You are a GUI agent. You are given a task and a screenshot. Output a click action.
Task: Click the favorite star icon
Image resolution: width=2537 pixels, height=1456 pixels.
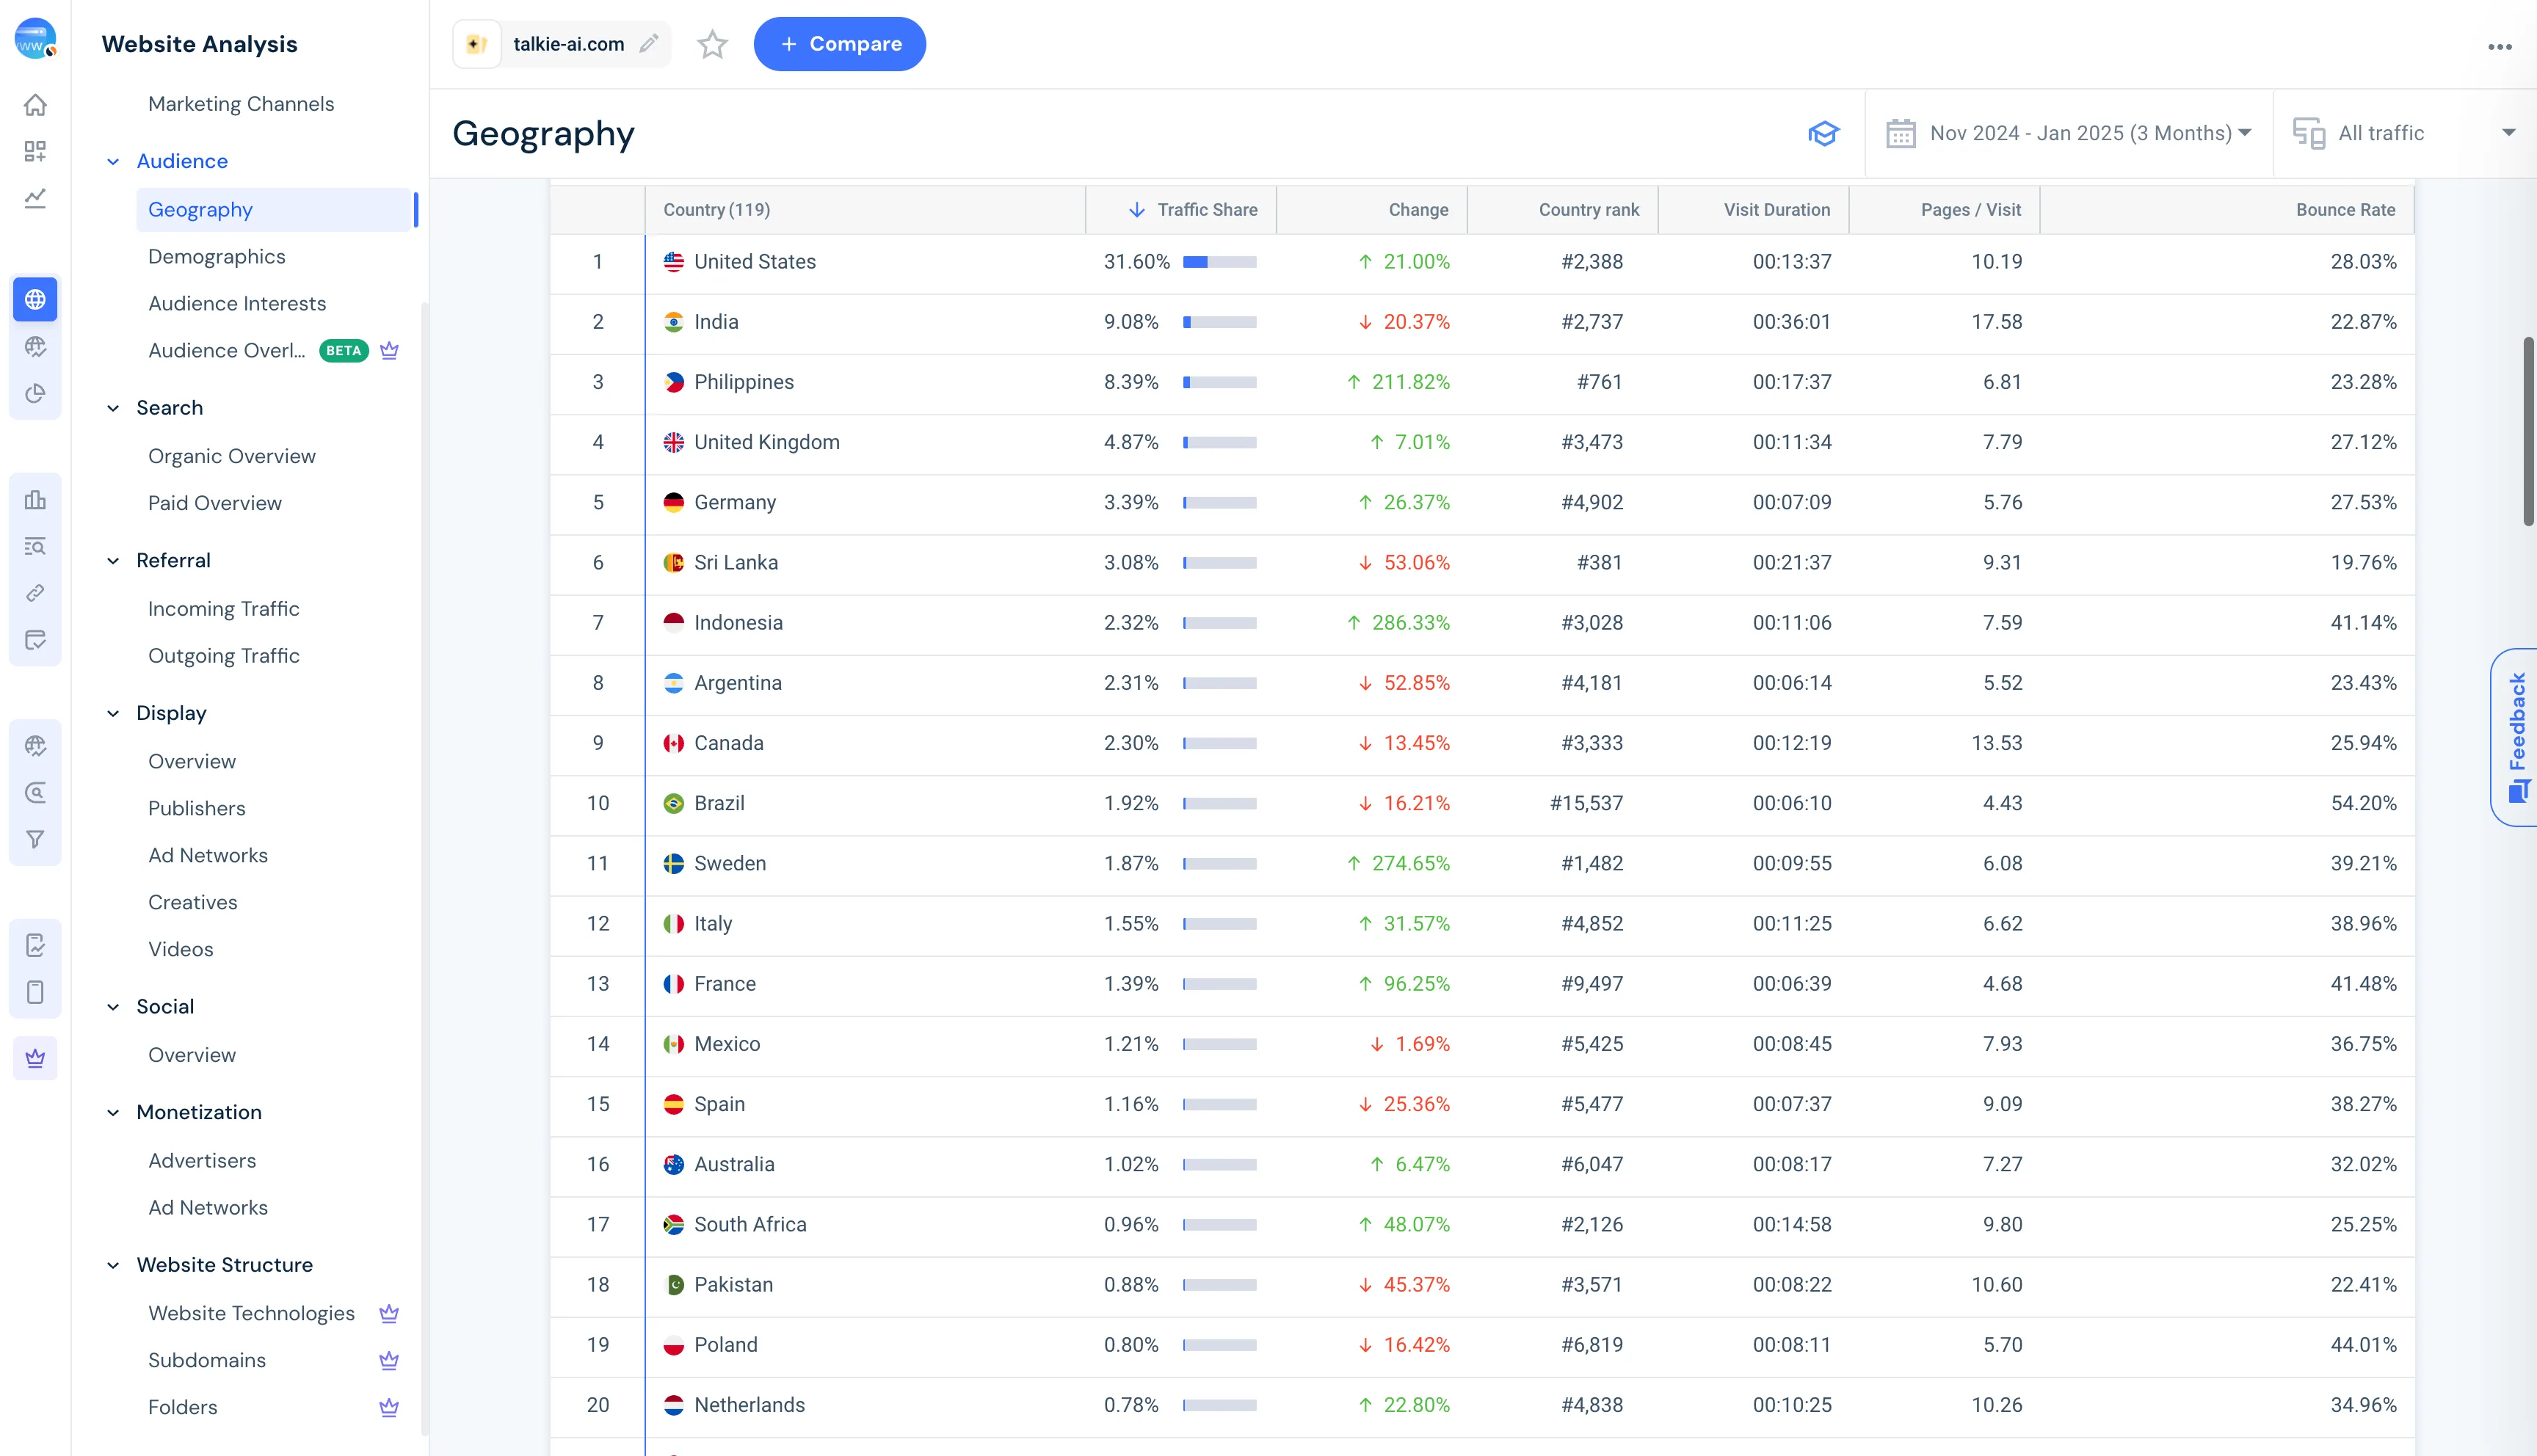(712, 44)
